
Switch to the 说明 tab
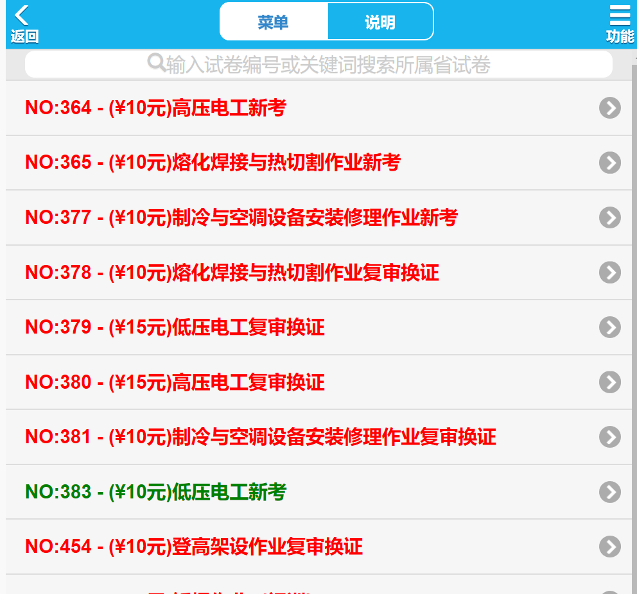380,22
